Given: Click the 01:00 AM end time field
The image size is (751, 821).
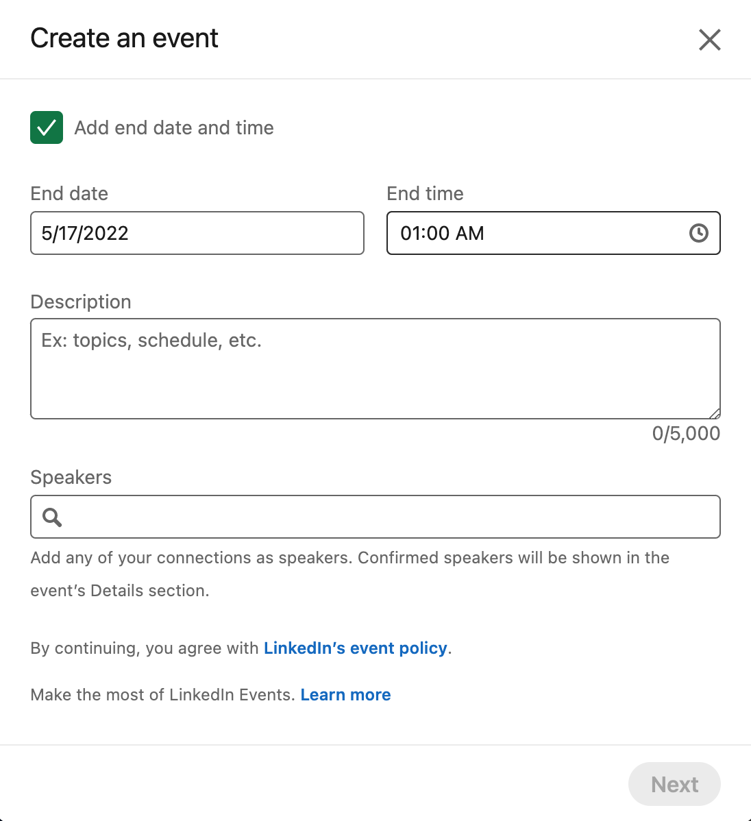Looking at the screenshot, I should point(534,233).
